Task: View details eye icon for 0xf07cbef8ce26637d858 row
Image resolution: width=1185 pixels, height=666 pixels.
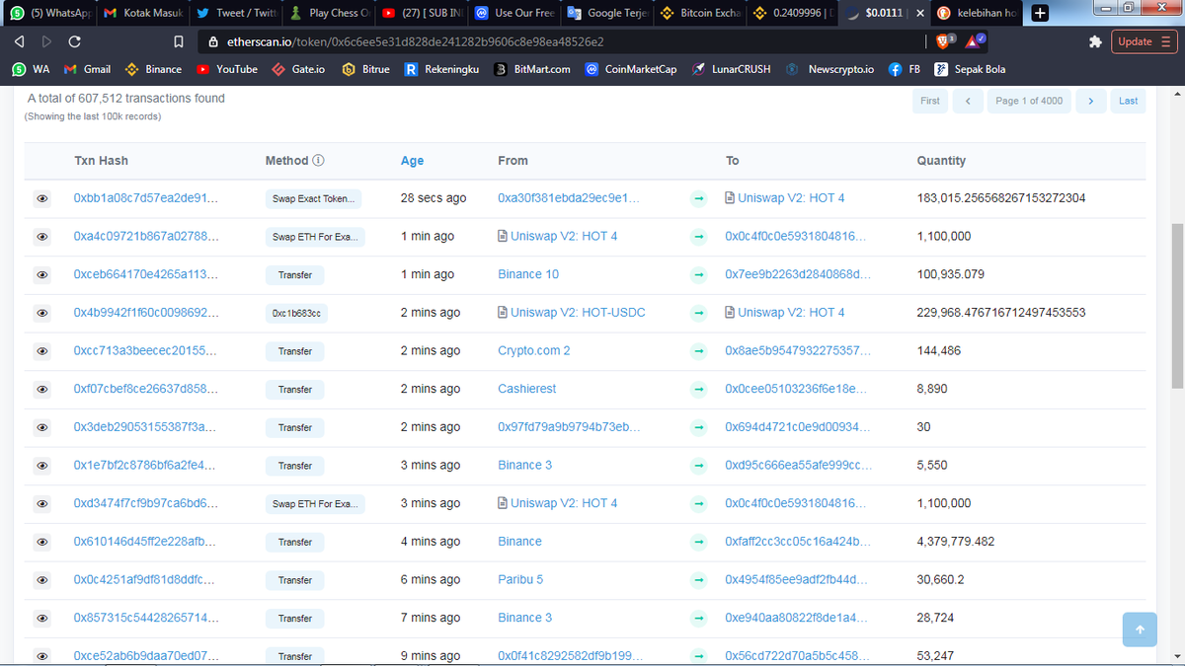Action: point(42,389)
